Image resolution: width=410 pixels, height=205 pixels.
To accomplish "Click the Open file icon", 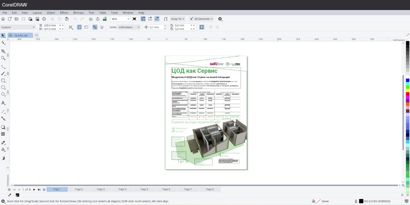I will (x=16, y=19).
